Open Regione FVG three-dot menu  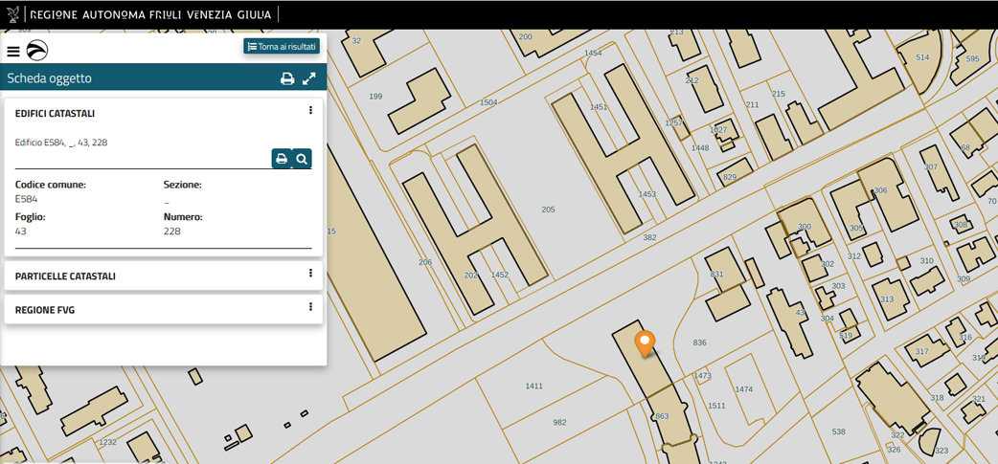coord(310,307)
